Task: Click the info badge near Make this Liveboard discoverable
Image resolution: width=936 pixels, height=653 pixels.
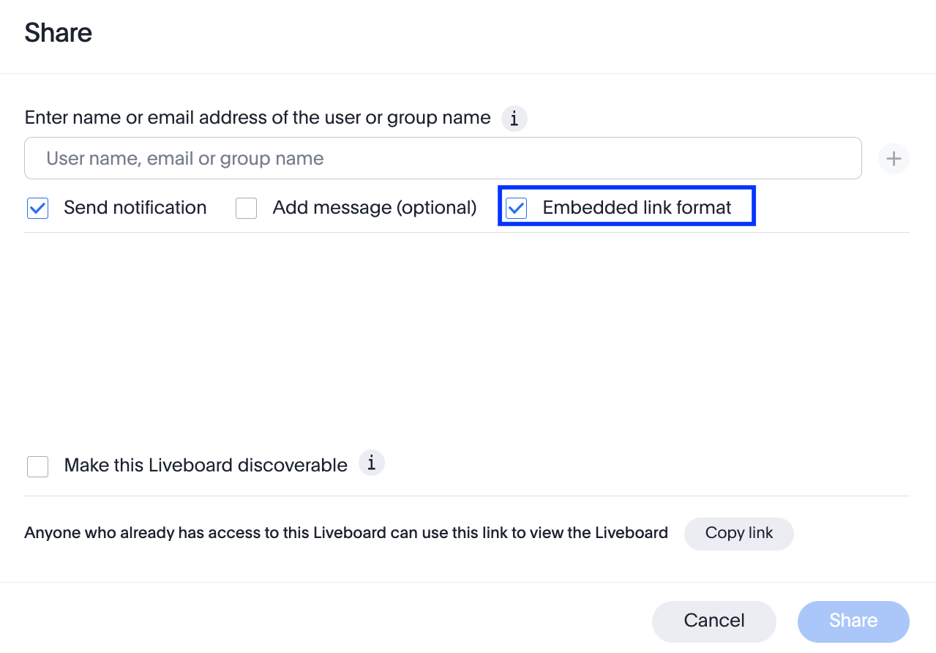Action: [371, 463]
